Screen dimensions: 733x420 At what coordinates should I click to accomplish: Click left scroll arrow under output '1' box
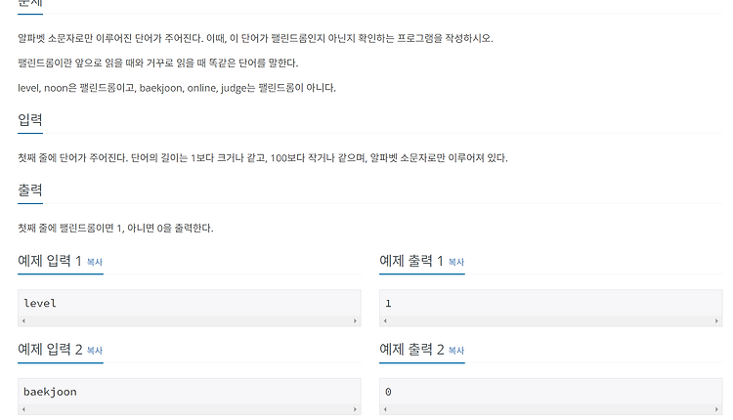point(385,321)
